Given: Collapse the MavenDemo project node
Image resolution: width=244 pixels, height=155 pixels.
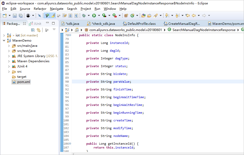Looking at the screenshot, I should tap(4, 41).
